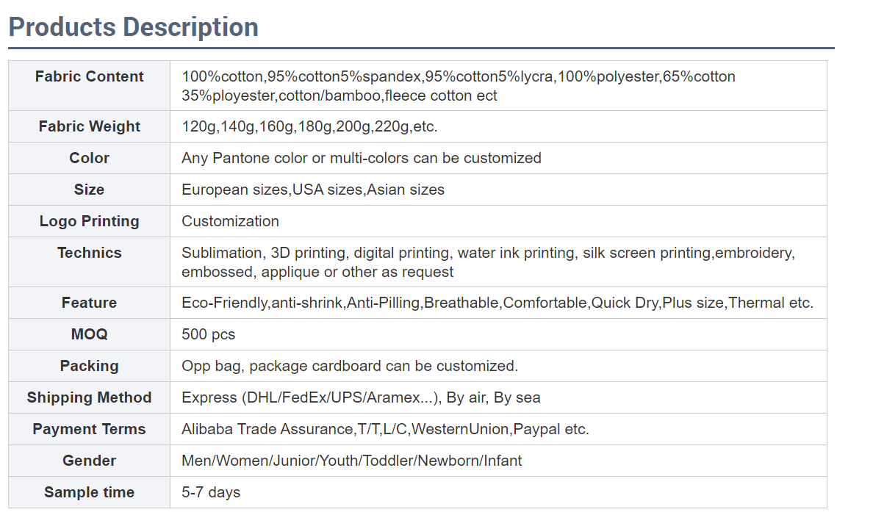Click the Logo Printing row label
Viewport: 873px width, 515px height.
[x=89, y=221]
